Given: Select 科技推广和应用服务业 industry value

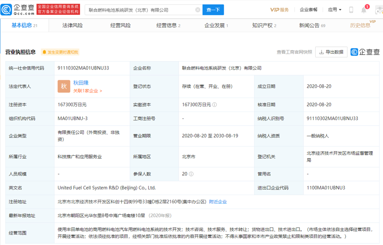Looking at the screenshot, I should coord(79,157).
